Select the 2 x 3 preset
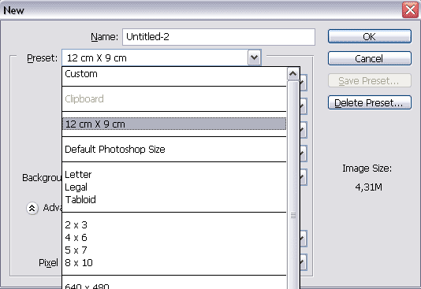Screen dimensions: 421x289 coord(174,225)
